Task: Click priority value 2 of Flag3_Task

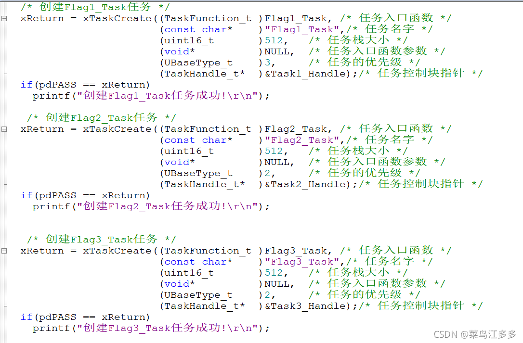Action: pos(267,295)
